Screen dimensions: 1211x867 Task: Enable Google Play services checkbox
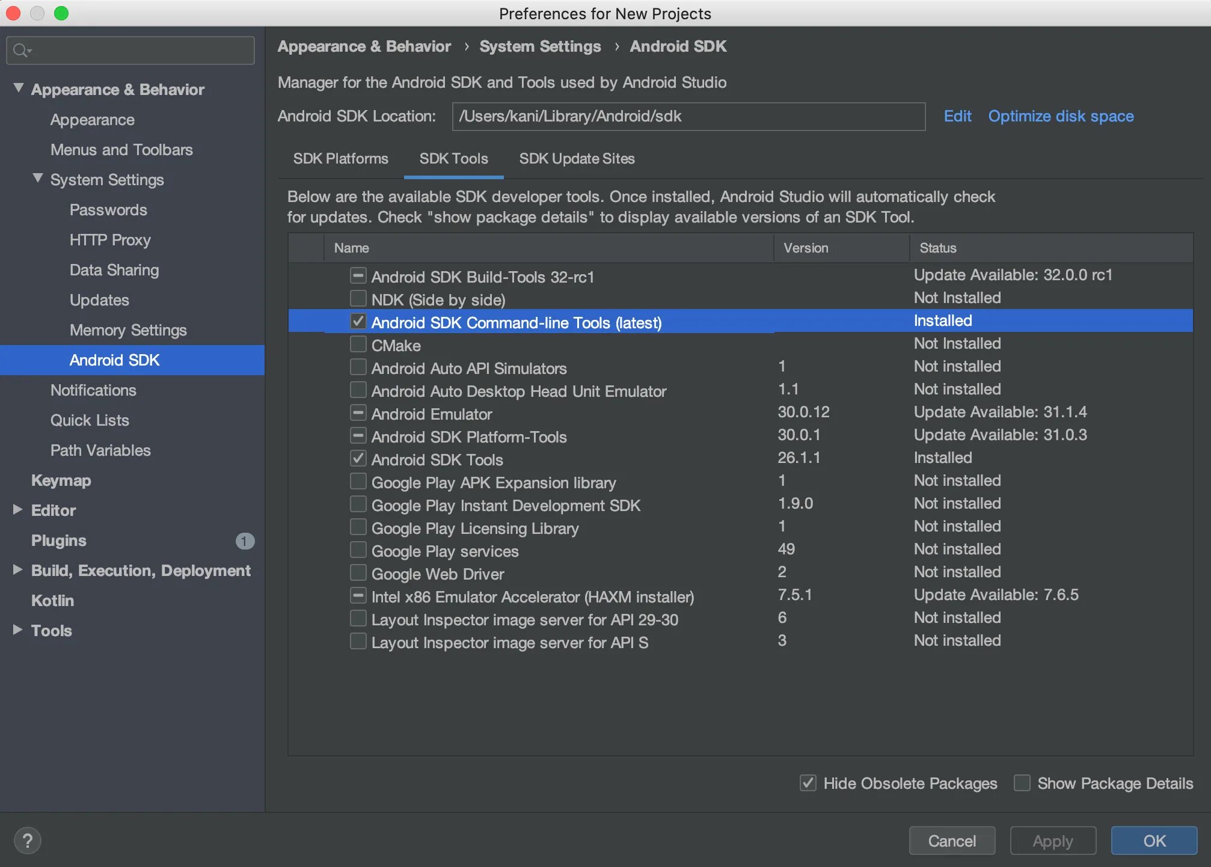pos(358,550)
